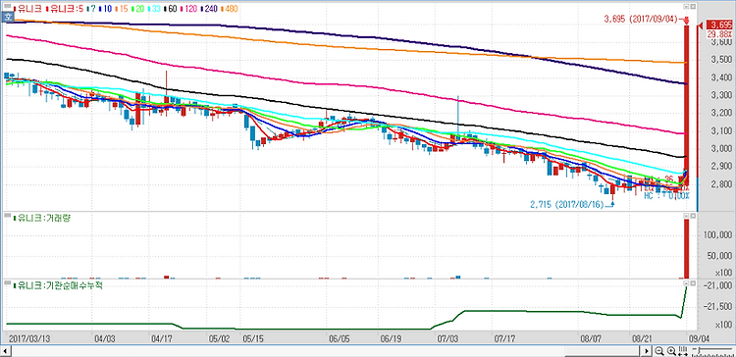Click the 07/17 date axis label
This screenshot has height=357, width=736.
coord(504,337)
